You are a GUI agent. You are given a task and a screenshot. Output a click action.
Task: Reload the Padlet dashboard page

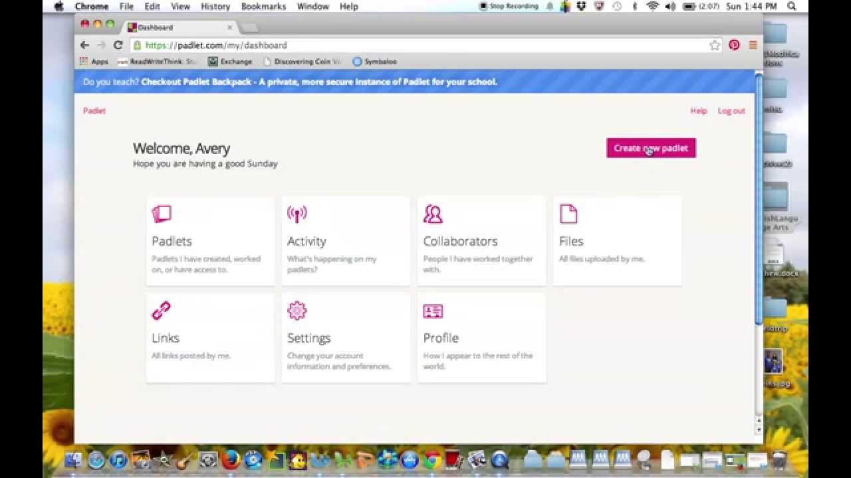(x=118, y=45)
